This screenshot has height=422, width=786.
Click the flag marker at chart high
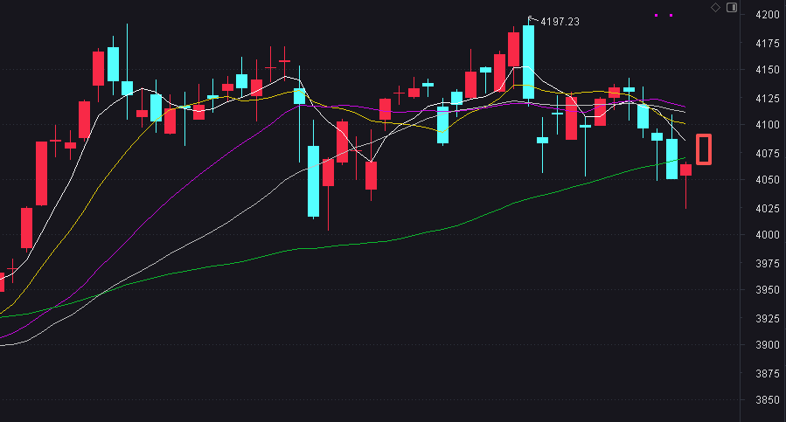click(x=531, y=18)
